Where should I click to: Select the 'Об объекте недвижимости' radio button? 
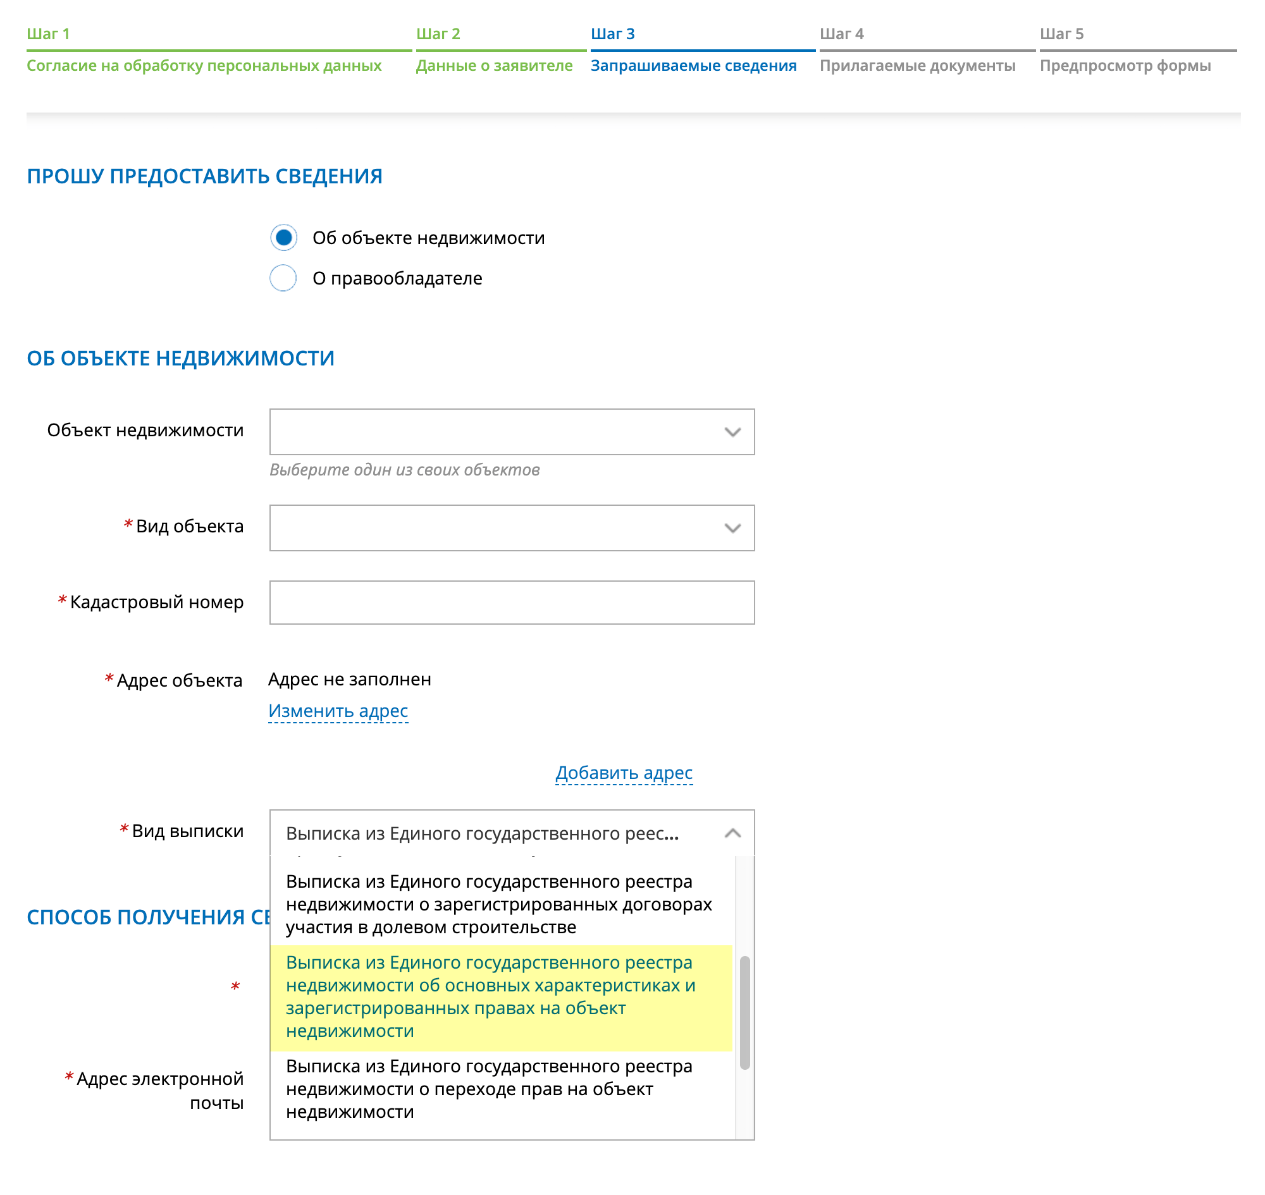(x=283, y=238)
